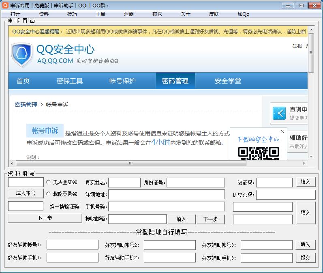Screen dimensions: 323x273
Task: Click the 辅助好 panel heading
Action: click(x=299, y=138)
